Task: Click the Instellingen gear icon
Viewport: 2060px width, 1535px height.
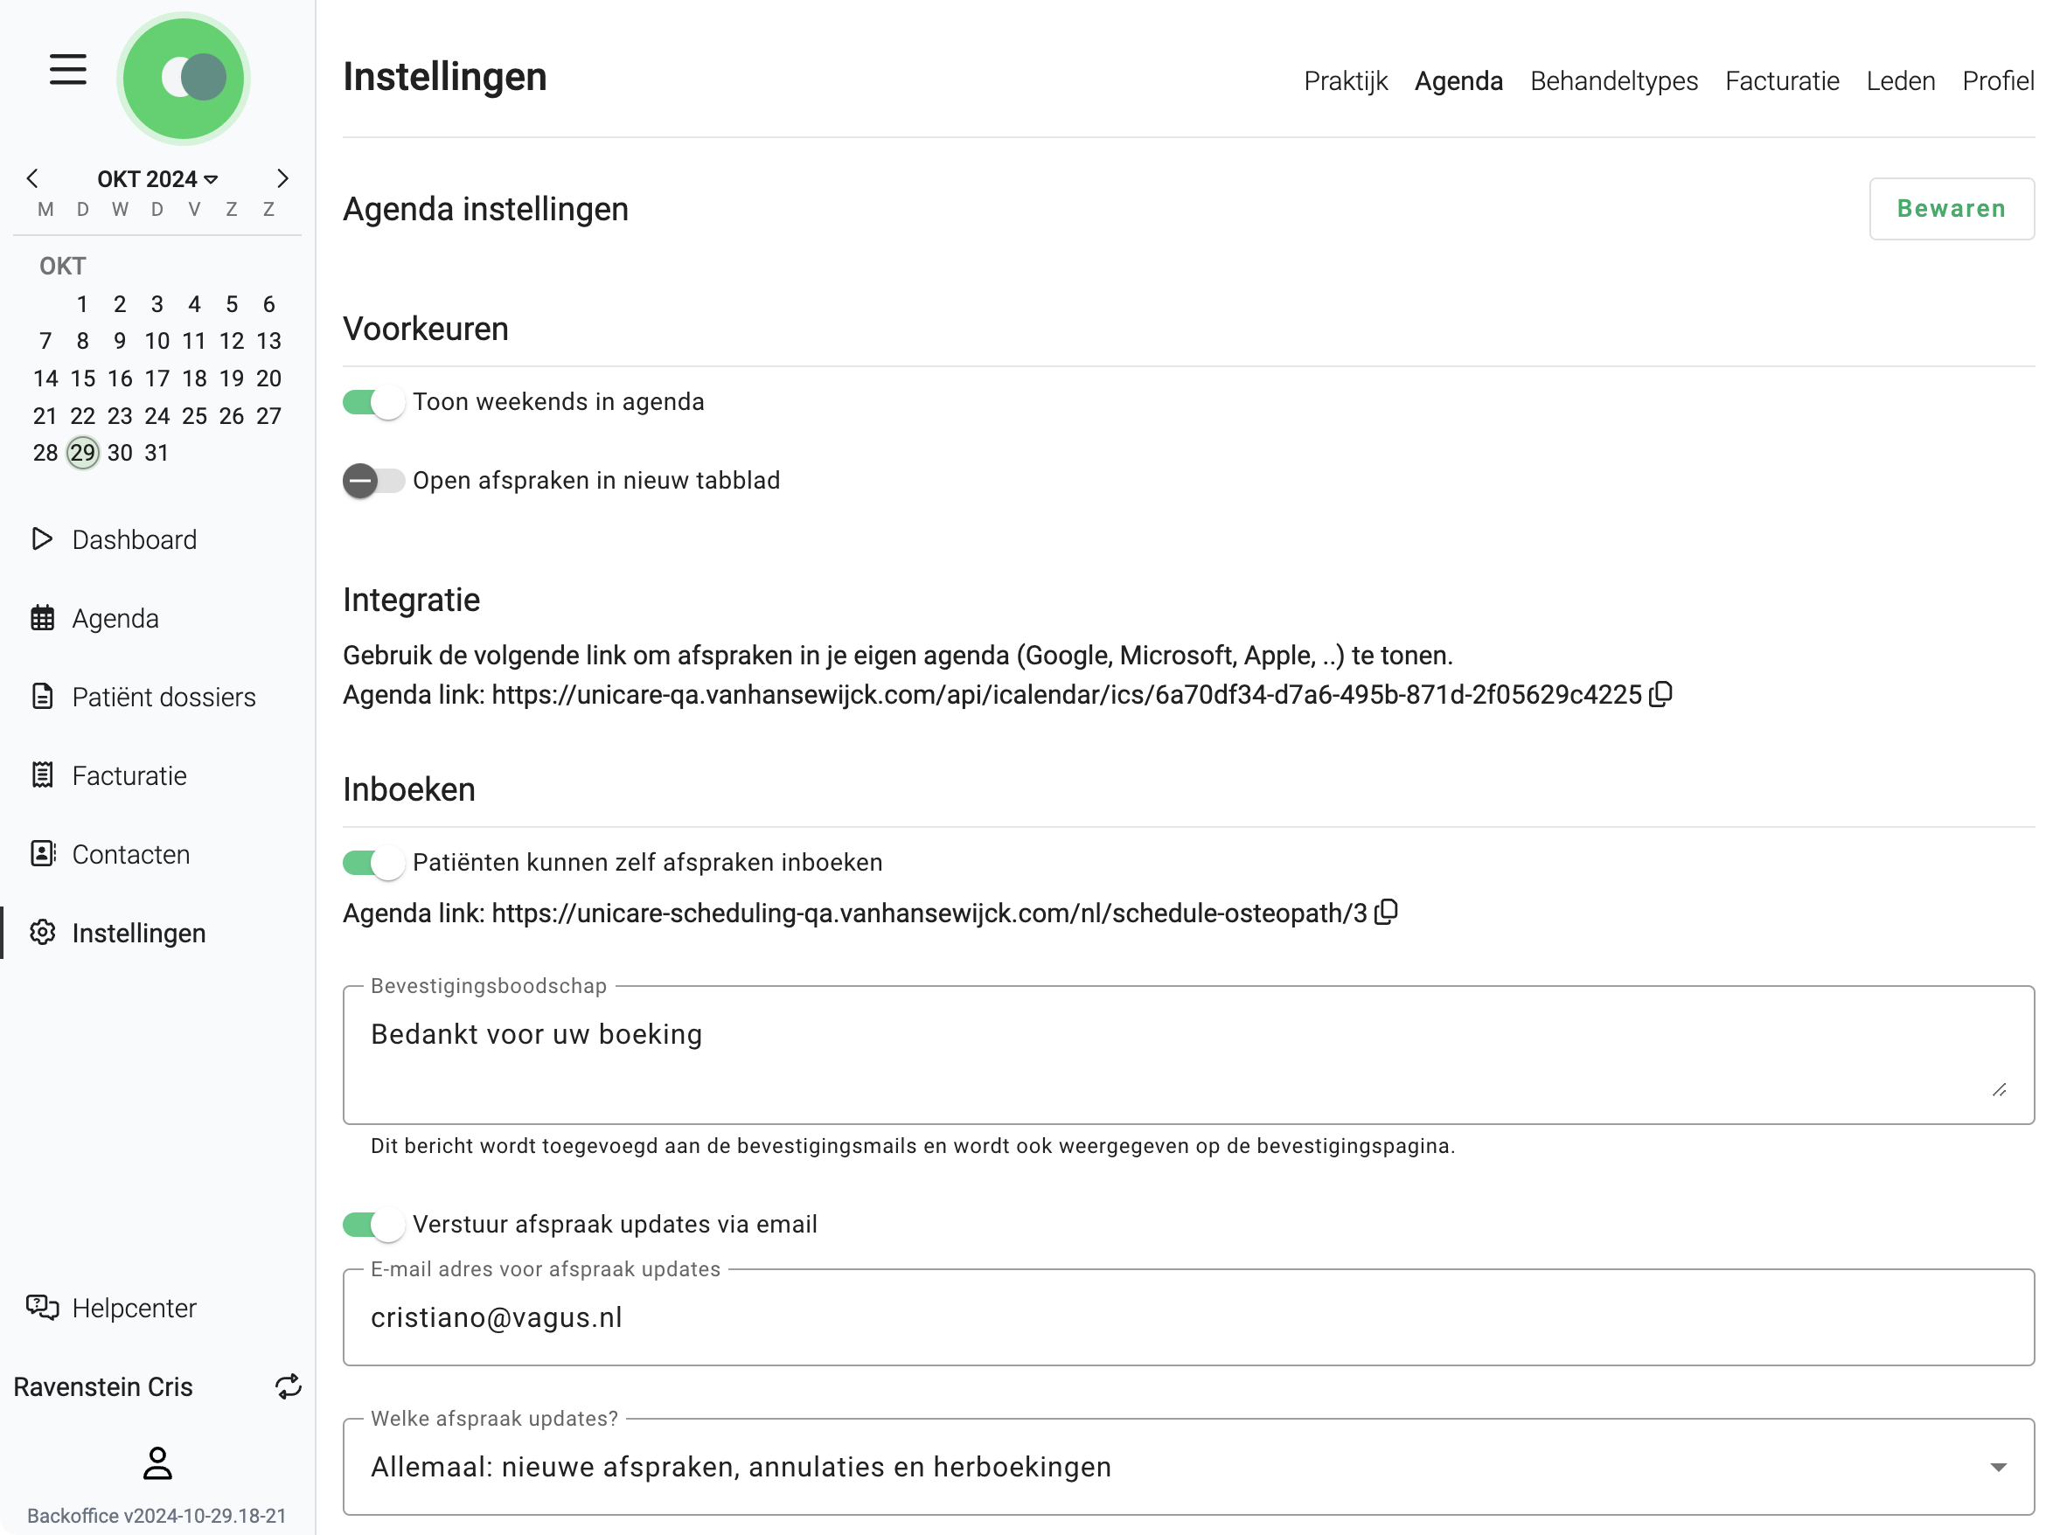Action: coord(43,933)
